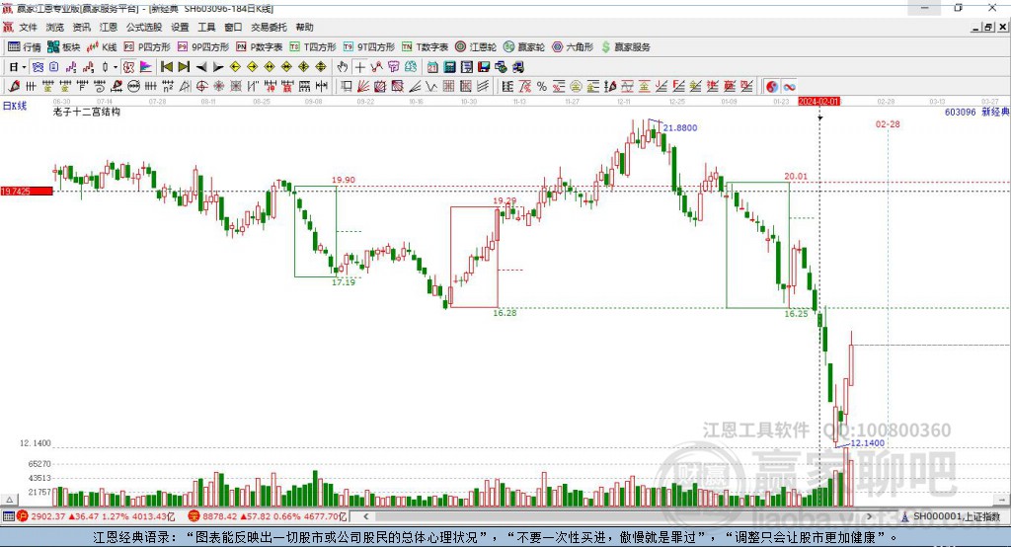This screenshot has width=1011, height=547.
Task: Open the 交易委托 menu
Action: [269, 27]
